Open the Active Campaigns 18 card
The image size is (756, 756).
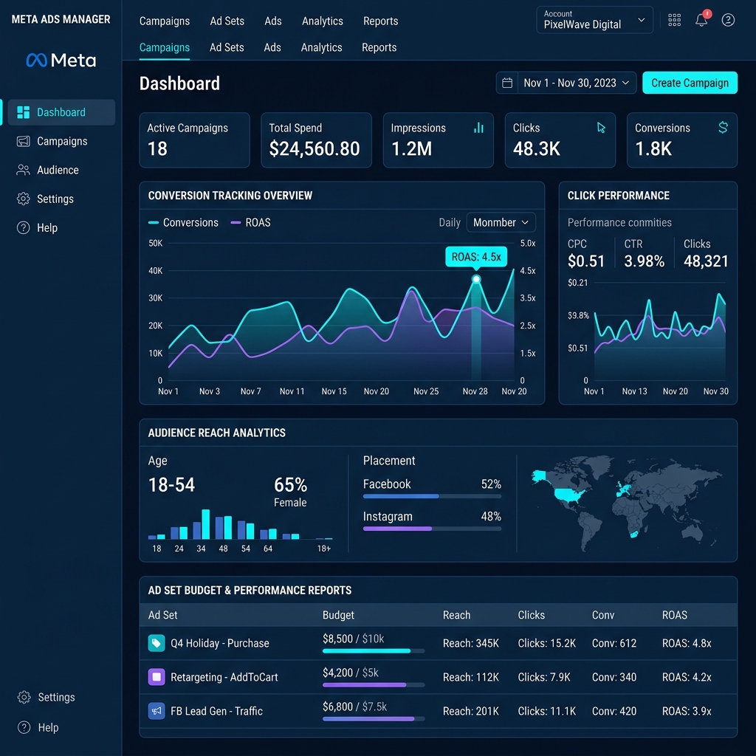coord(194,140)
